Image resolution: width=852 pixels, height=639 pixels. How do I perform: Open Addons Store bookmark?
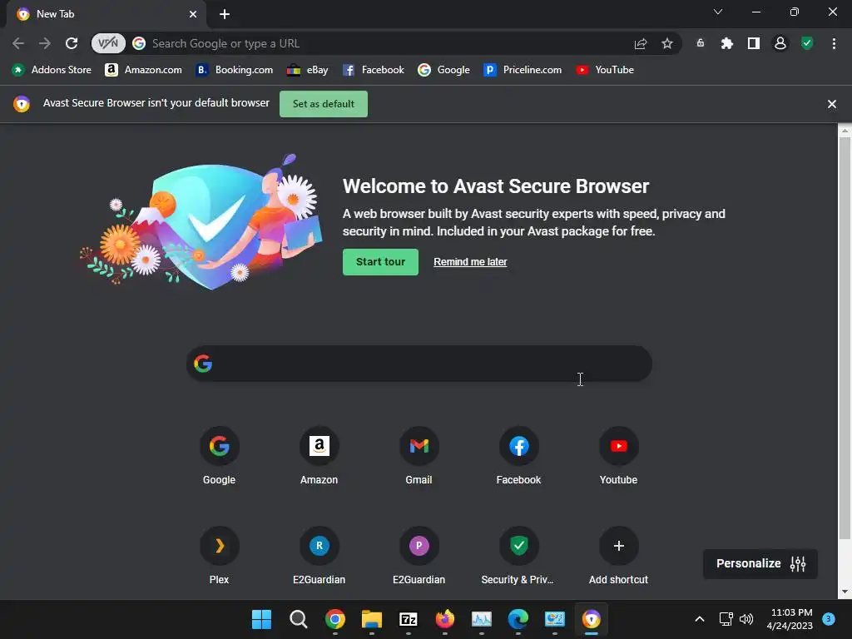pyautogui.click(x=52, y=70)
